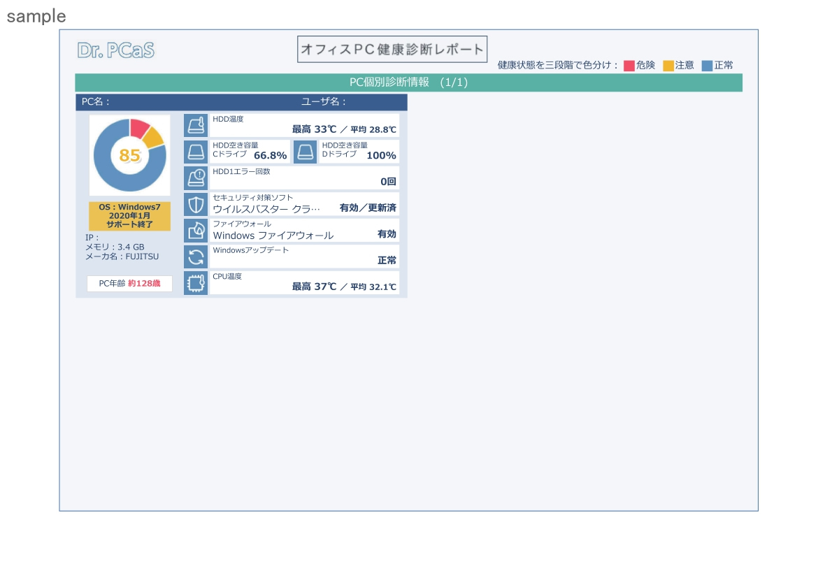818x578 pixels.
Task: Click the メモリ：3.4 GB line
Action: click(x=115, y=247)
